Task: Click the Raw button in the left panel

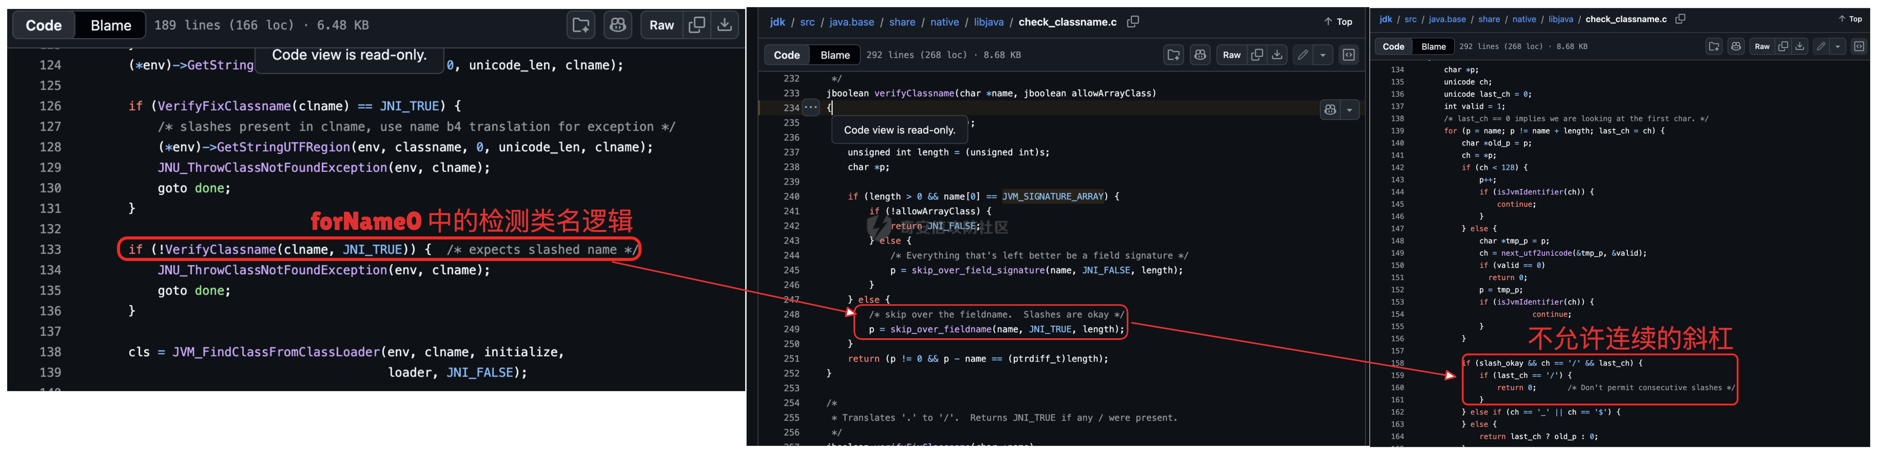Action: (661, 25)
